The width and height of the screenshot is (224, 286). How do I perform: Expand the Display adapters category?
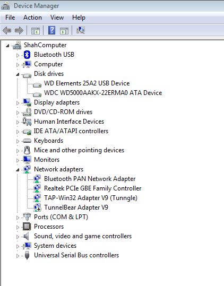(x=18, y=103)
